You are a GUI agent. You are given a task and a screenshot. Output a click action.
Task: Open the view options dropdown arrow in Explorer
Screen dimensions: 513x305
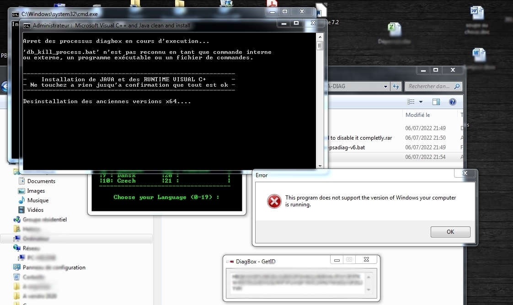coord(421,102)
